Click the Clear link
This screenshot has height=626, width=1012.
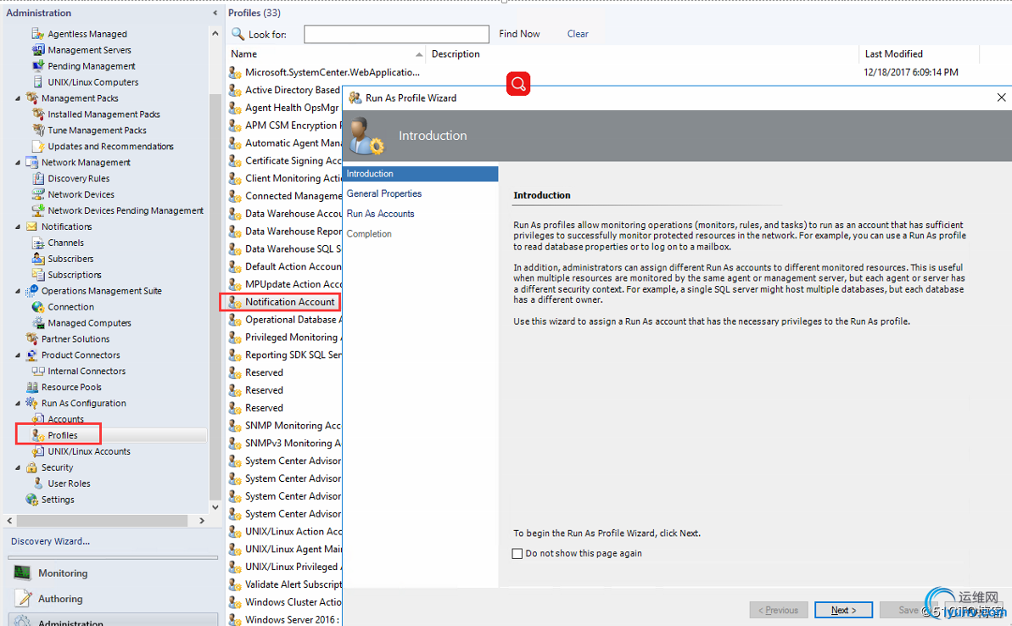tap(578, 34)
